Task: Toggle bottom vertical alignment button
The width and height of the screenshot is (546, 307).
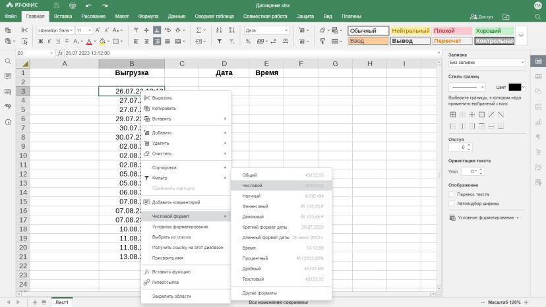Action: coord(157,30)
